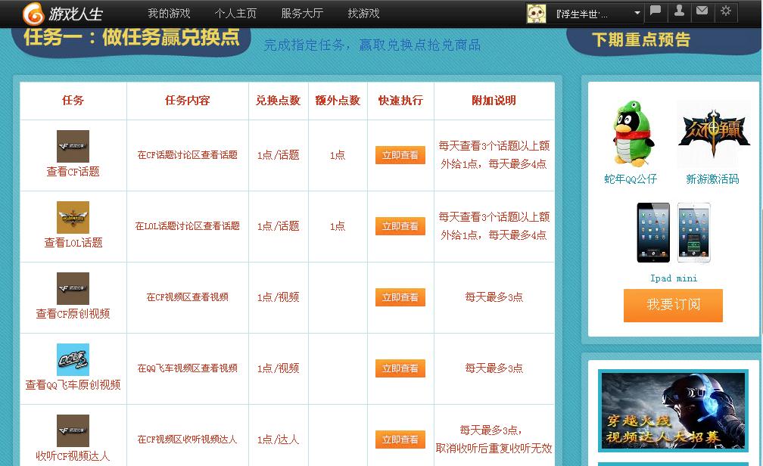
Task: Click the 兑换点数 column header
Action: [279, 100]
